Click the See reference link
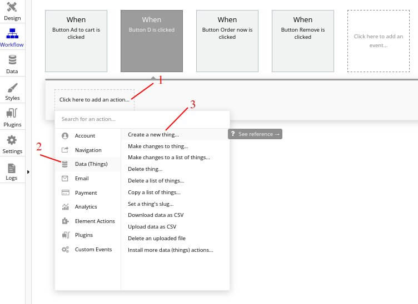The width and height of the screenshot is (418, 304). click(255, 134)
